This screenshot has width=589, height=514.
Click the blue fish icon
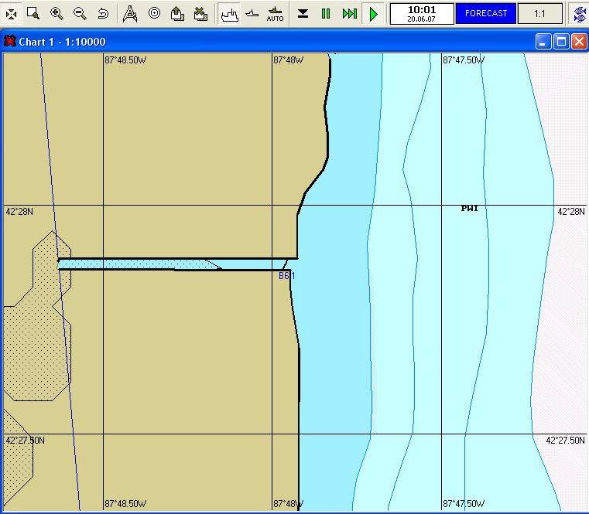[580, 14]
